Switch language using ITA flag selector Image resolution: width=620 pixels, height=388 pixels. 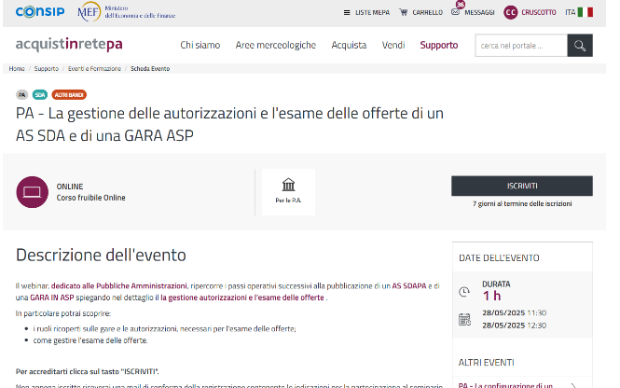click(578, 12)
